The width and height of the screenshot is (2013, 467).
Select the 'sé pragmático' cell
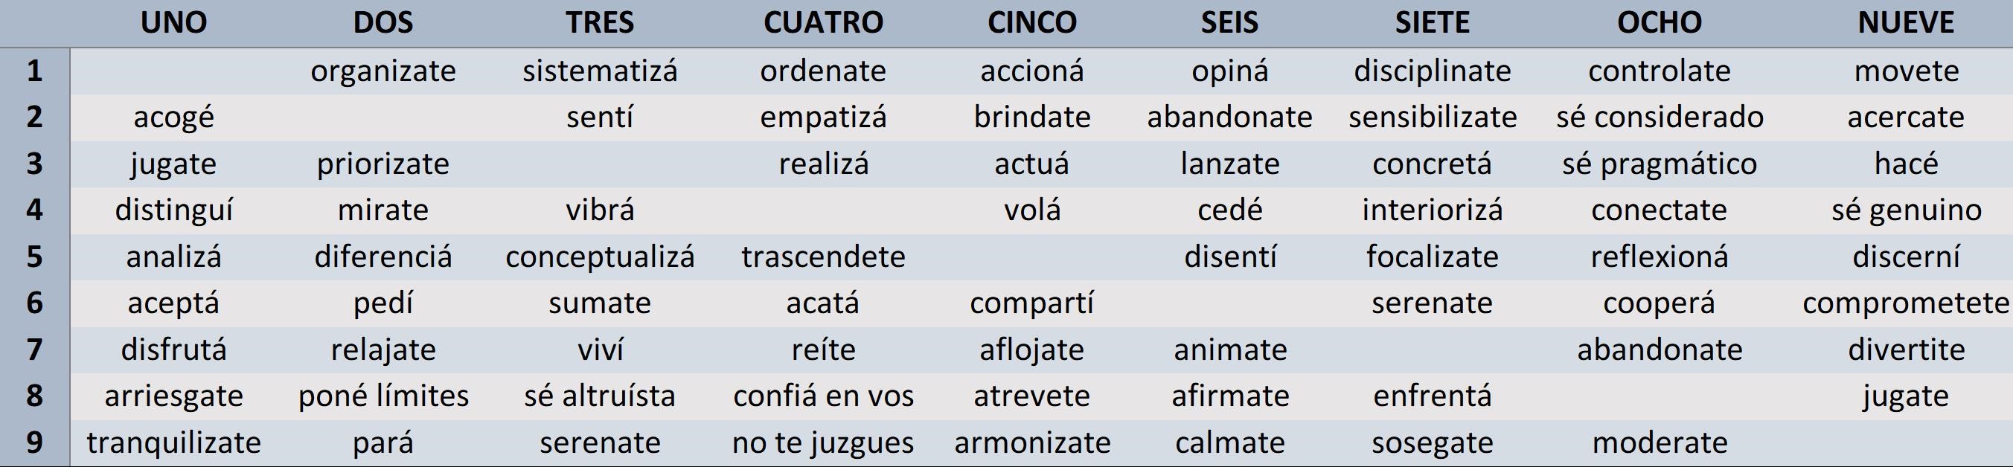pyautogui.click(x=1659, y=164)
